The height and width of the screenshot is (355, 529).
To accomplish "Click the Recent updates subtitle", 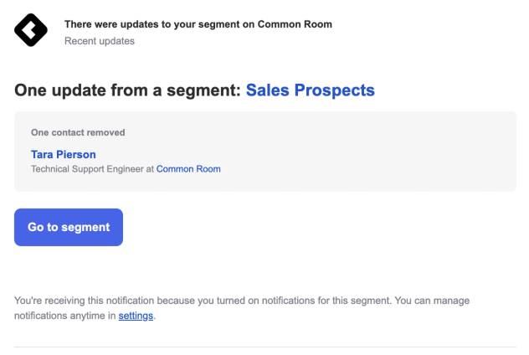I will click(x=99, y=40).
